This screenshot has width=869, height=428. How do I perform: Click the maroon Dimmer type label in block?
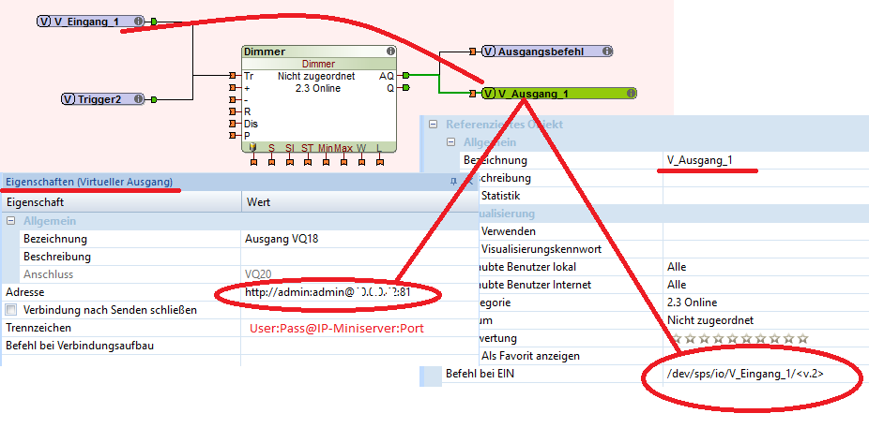tap(318, 64)
